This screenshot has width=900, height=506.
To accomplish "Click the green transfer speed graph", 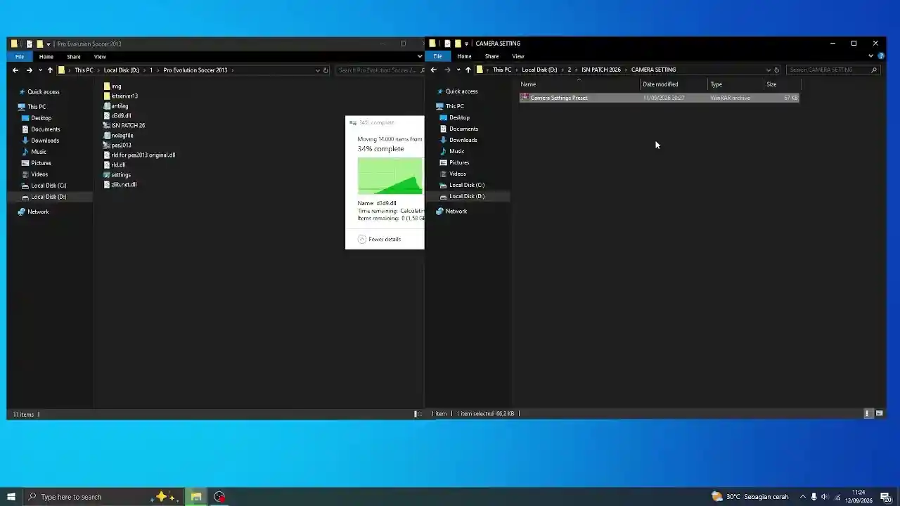I will (x=390, y=176).
